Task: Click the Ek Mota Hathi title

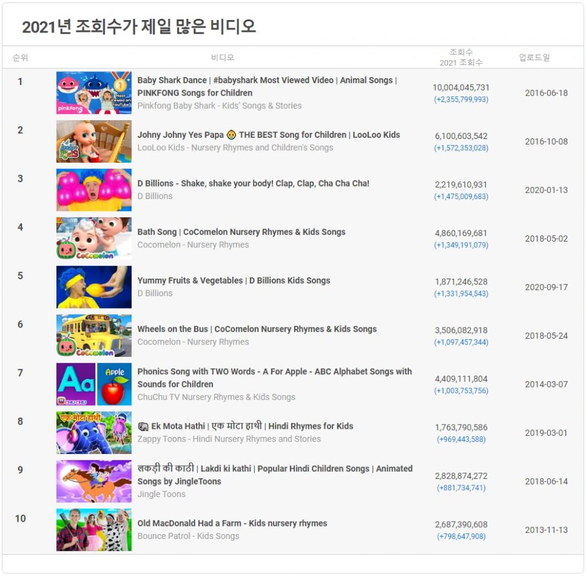Action: (x=245, y=426)
